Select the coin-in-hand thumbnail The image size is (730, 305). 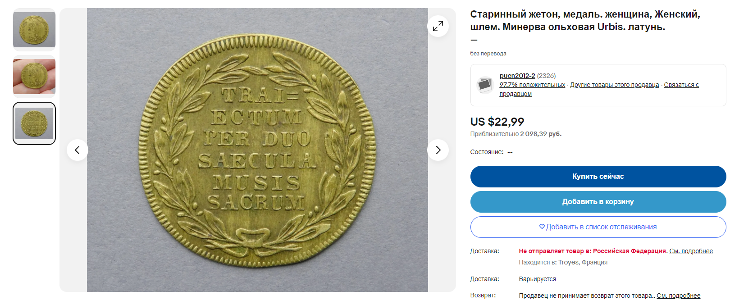tap(34, 76)
